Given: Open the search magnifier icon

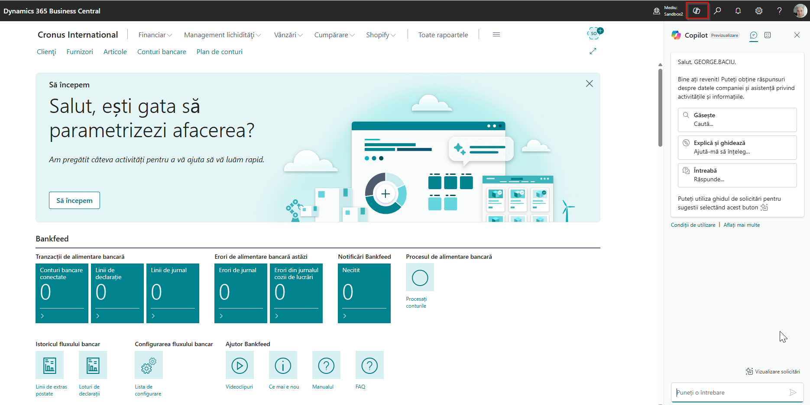Looking at the screenshot, I should tap(717, 11).
